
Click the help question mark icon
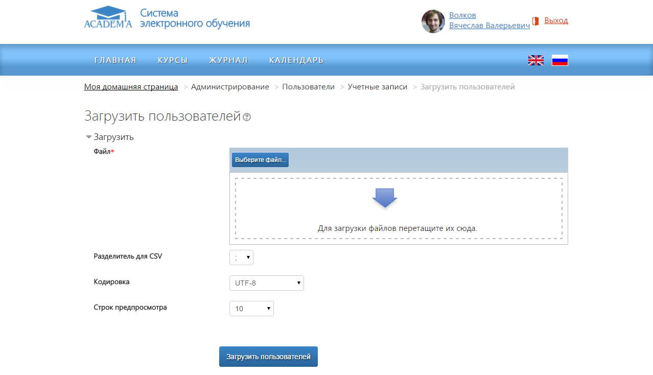(x=247, y=118)
